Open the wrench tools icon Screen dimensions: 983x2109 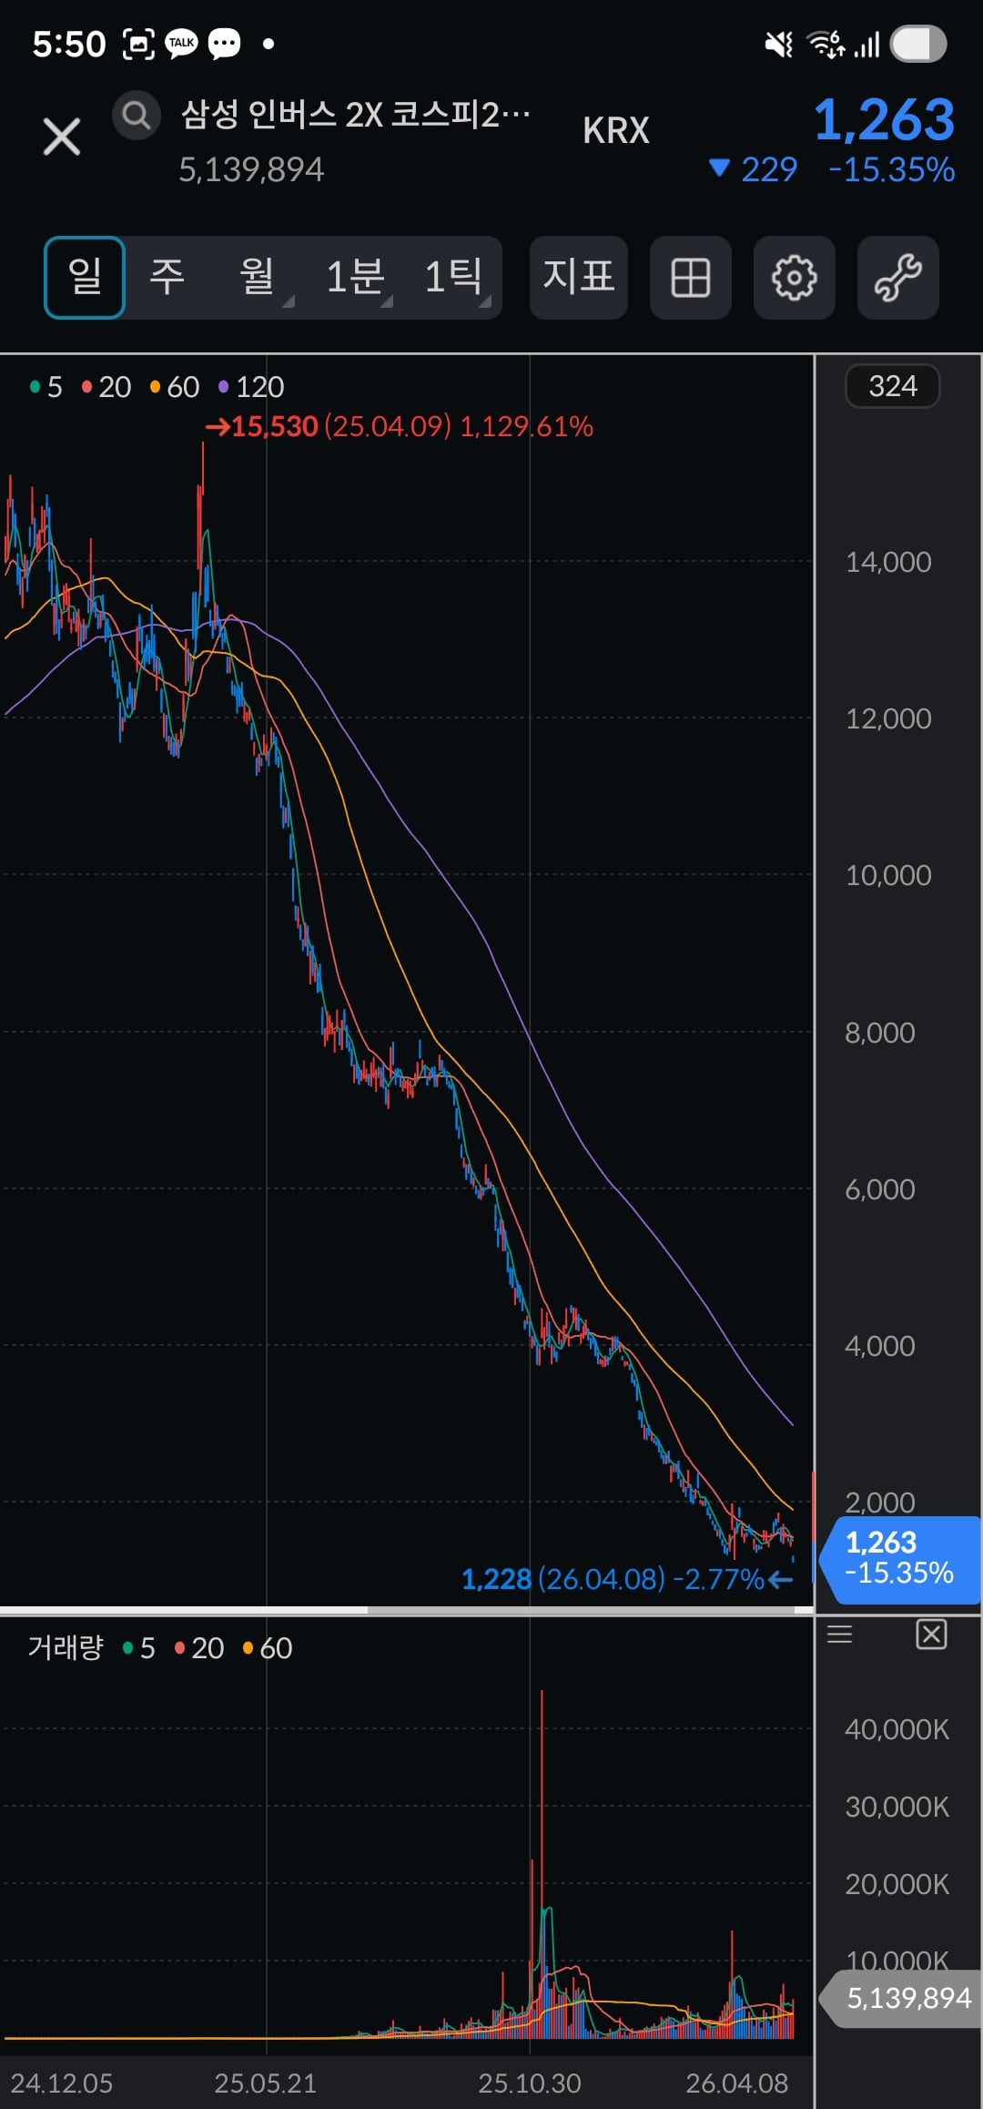(897, 278)
